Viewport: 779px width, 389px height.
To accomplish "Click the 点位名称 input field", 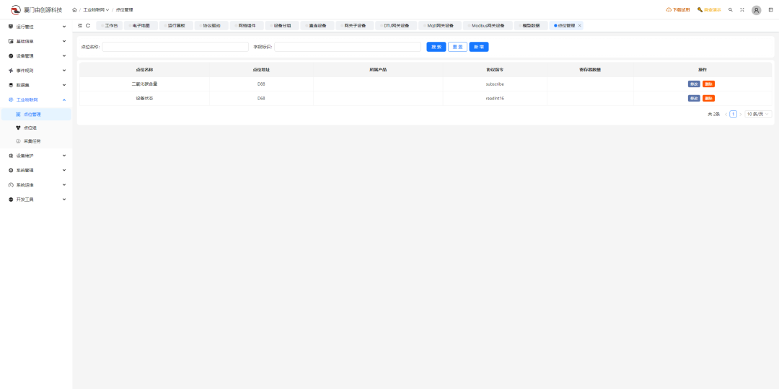I will click(x=175, y=47).
